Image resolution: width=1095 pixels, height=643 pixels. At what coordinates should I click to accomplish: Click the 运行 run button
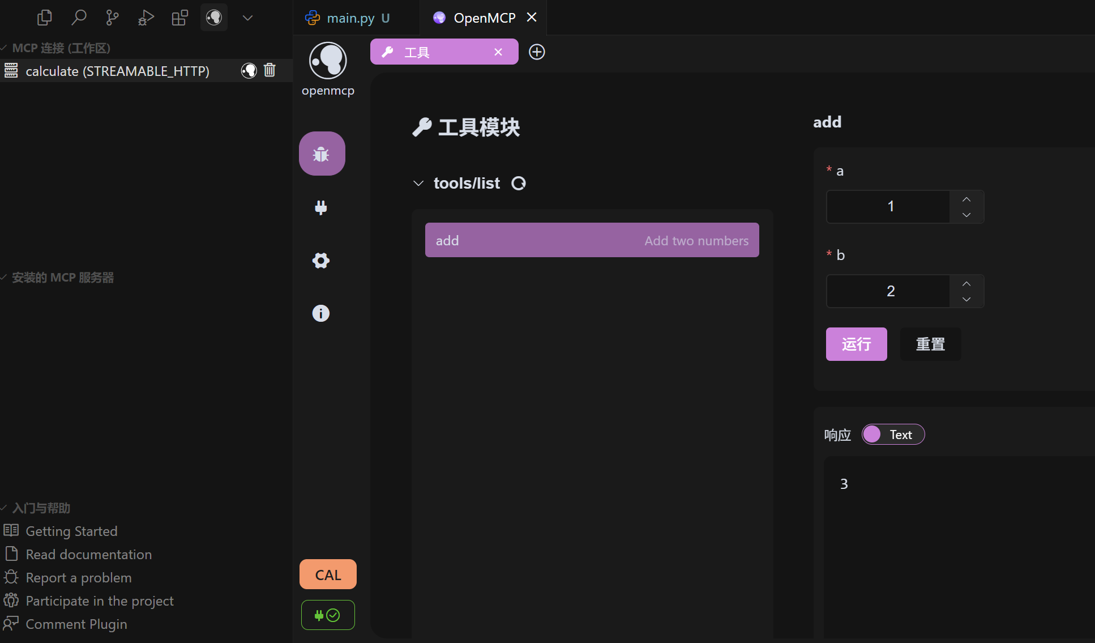[x=856, y=344]
